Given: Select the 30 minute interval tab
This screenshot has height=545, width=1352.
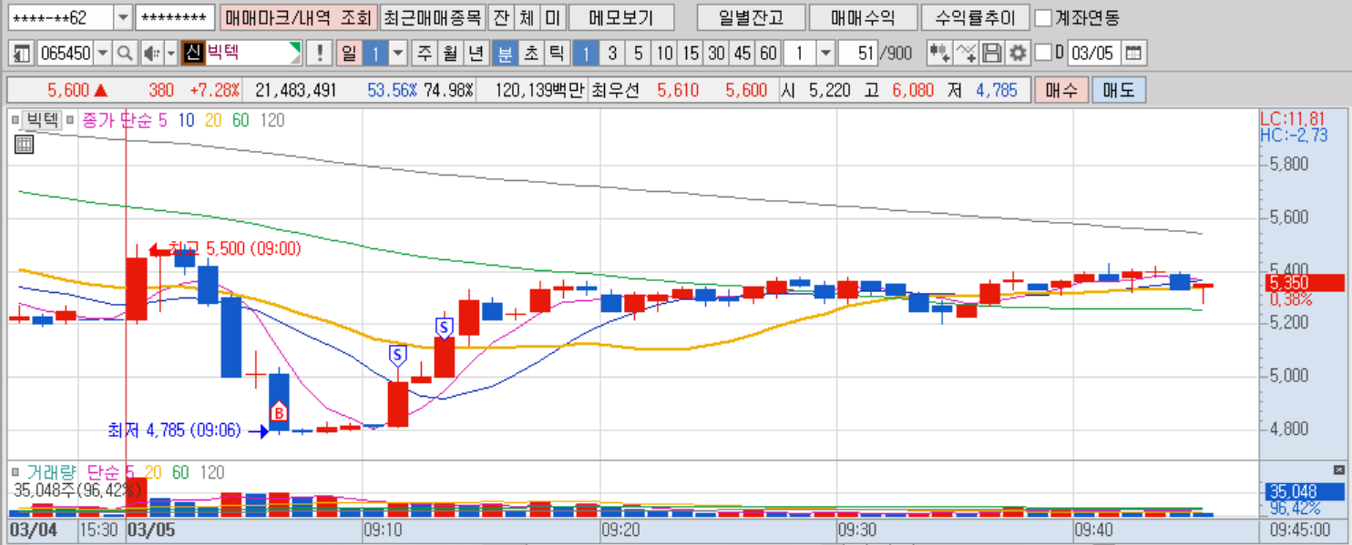Looking at the screenshot, I should [x=717, y=54].
